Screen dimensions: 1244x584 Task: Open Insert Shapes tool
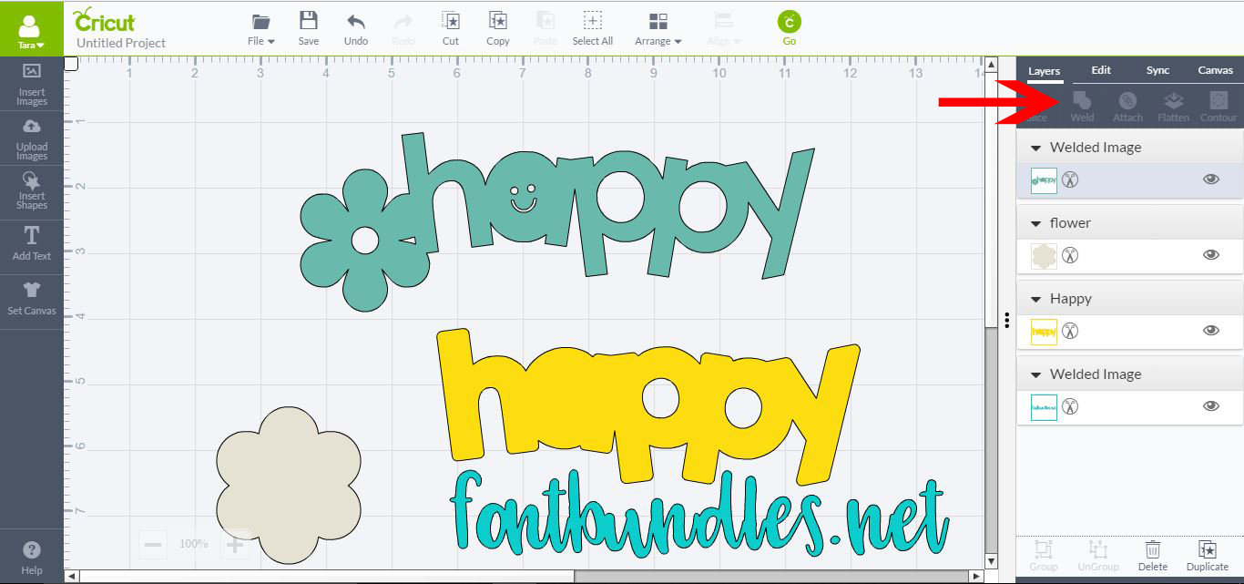[x=31, y=192]
